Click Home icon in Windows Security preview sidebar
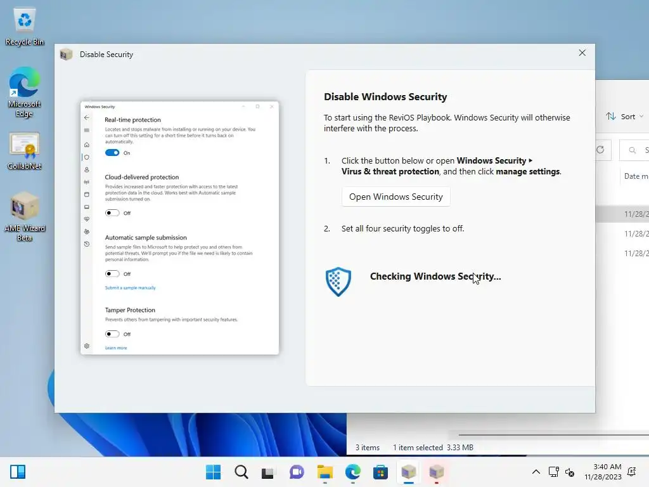Viewport: 649px width, 487px height. tap(86, 145)
